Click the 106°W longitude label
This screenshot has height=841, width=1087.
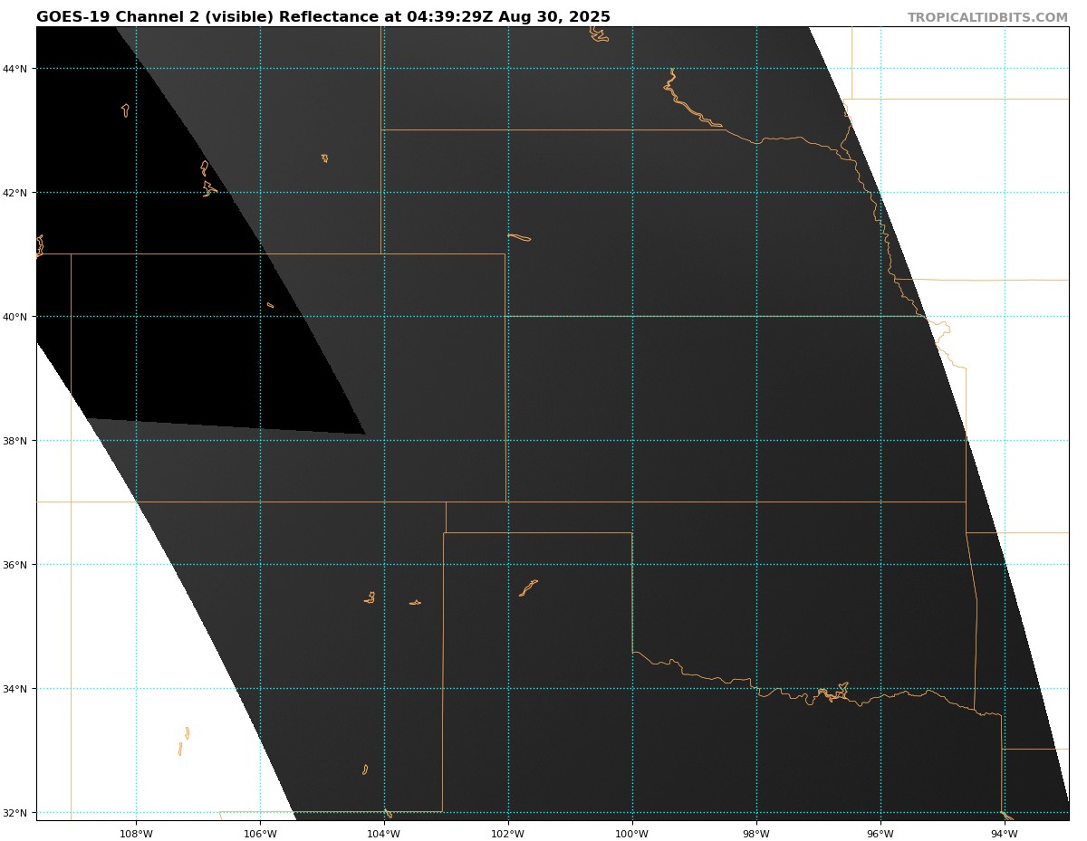point(260,834)
